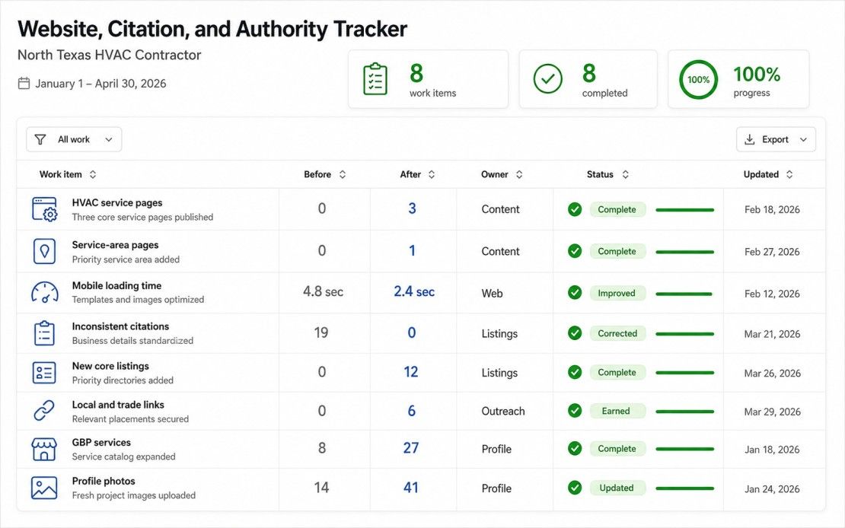845x528 pixels.
Task: Click 'Templates and images optimized' subtitle
Action: 138,300
